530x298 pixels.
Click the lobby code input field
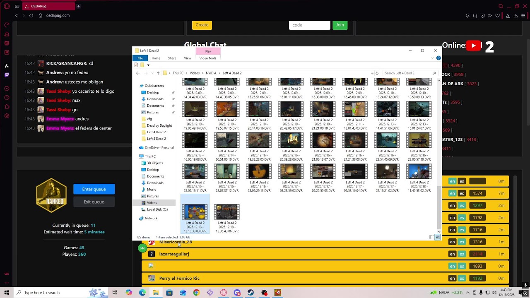point(309,25)
